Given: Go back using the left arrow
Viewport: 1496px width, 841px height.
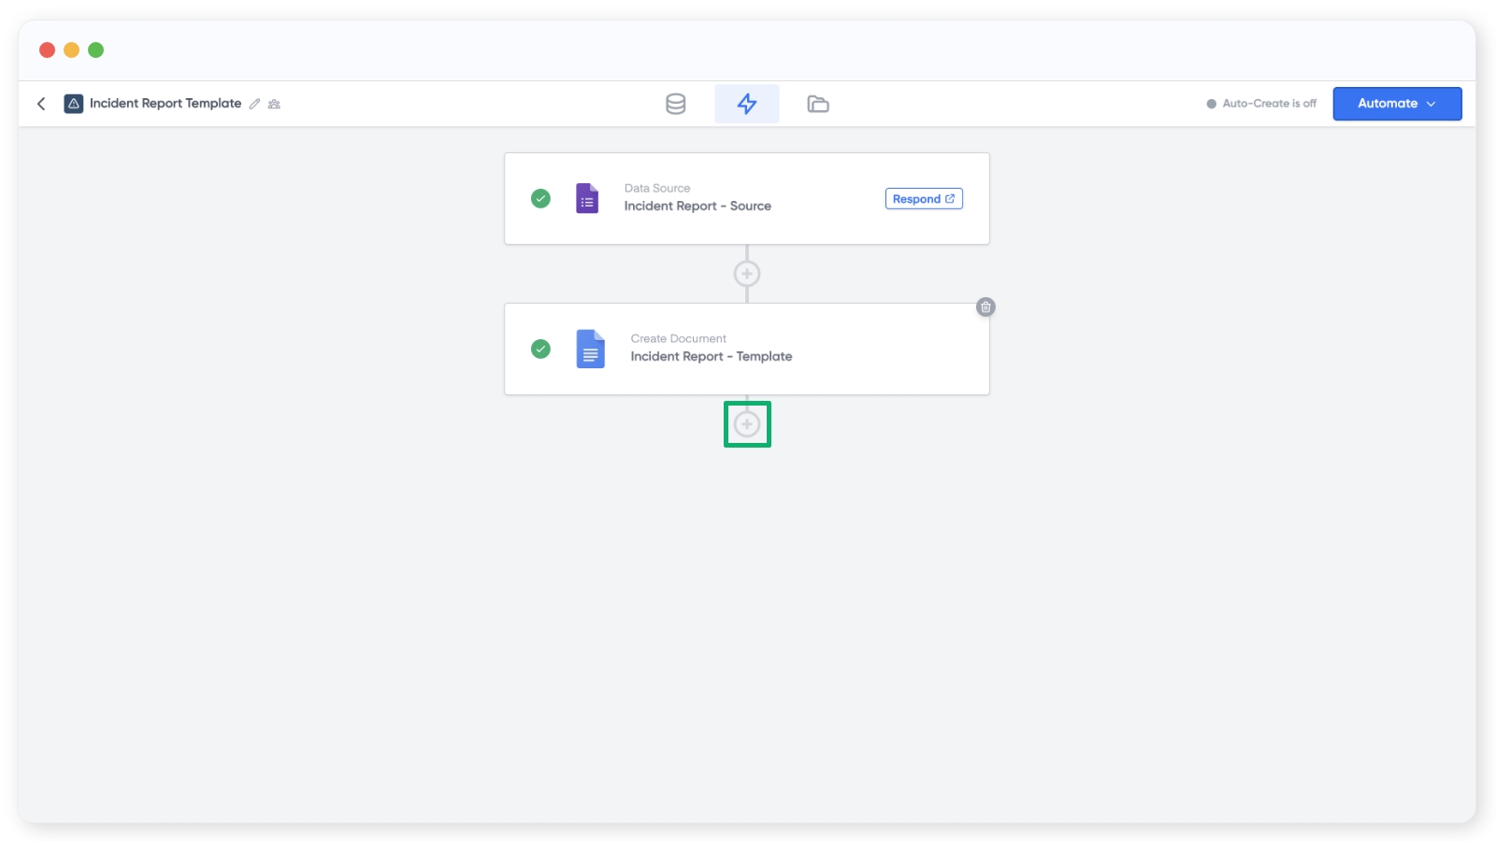Looking at the screenshot, I should click(x=41, y=104).
